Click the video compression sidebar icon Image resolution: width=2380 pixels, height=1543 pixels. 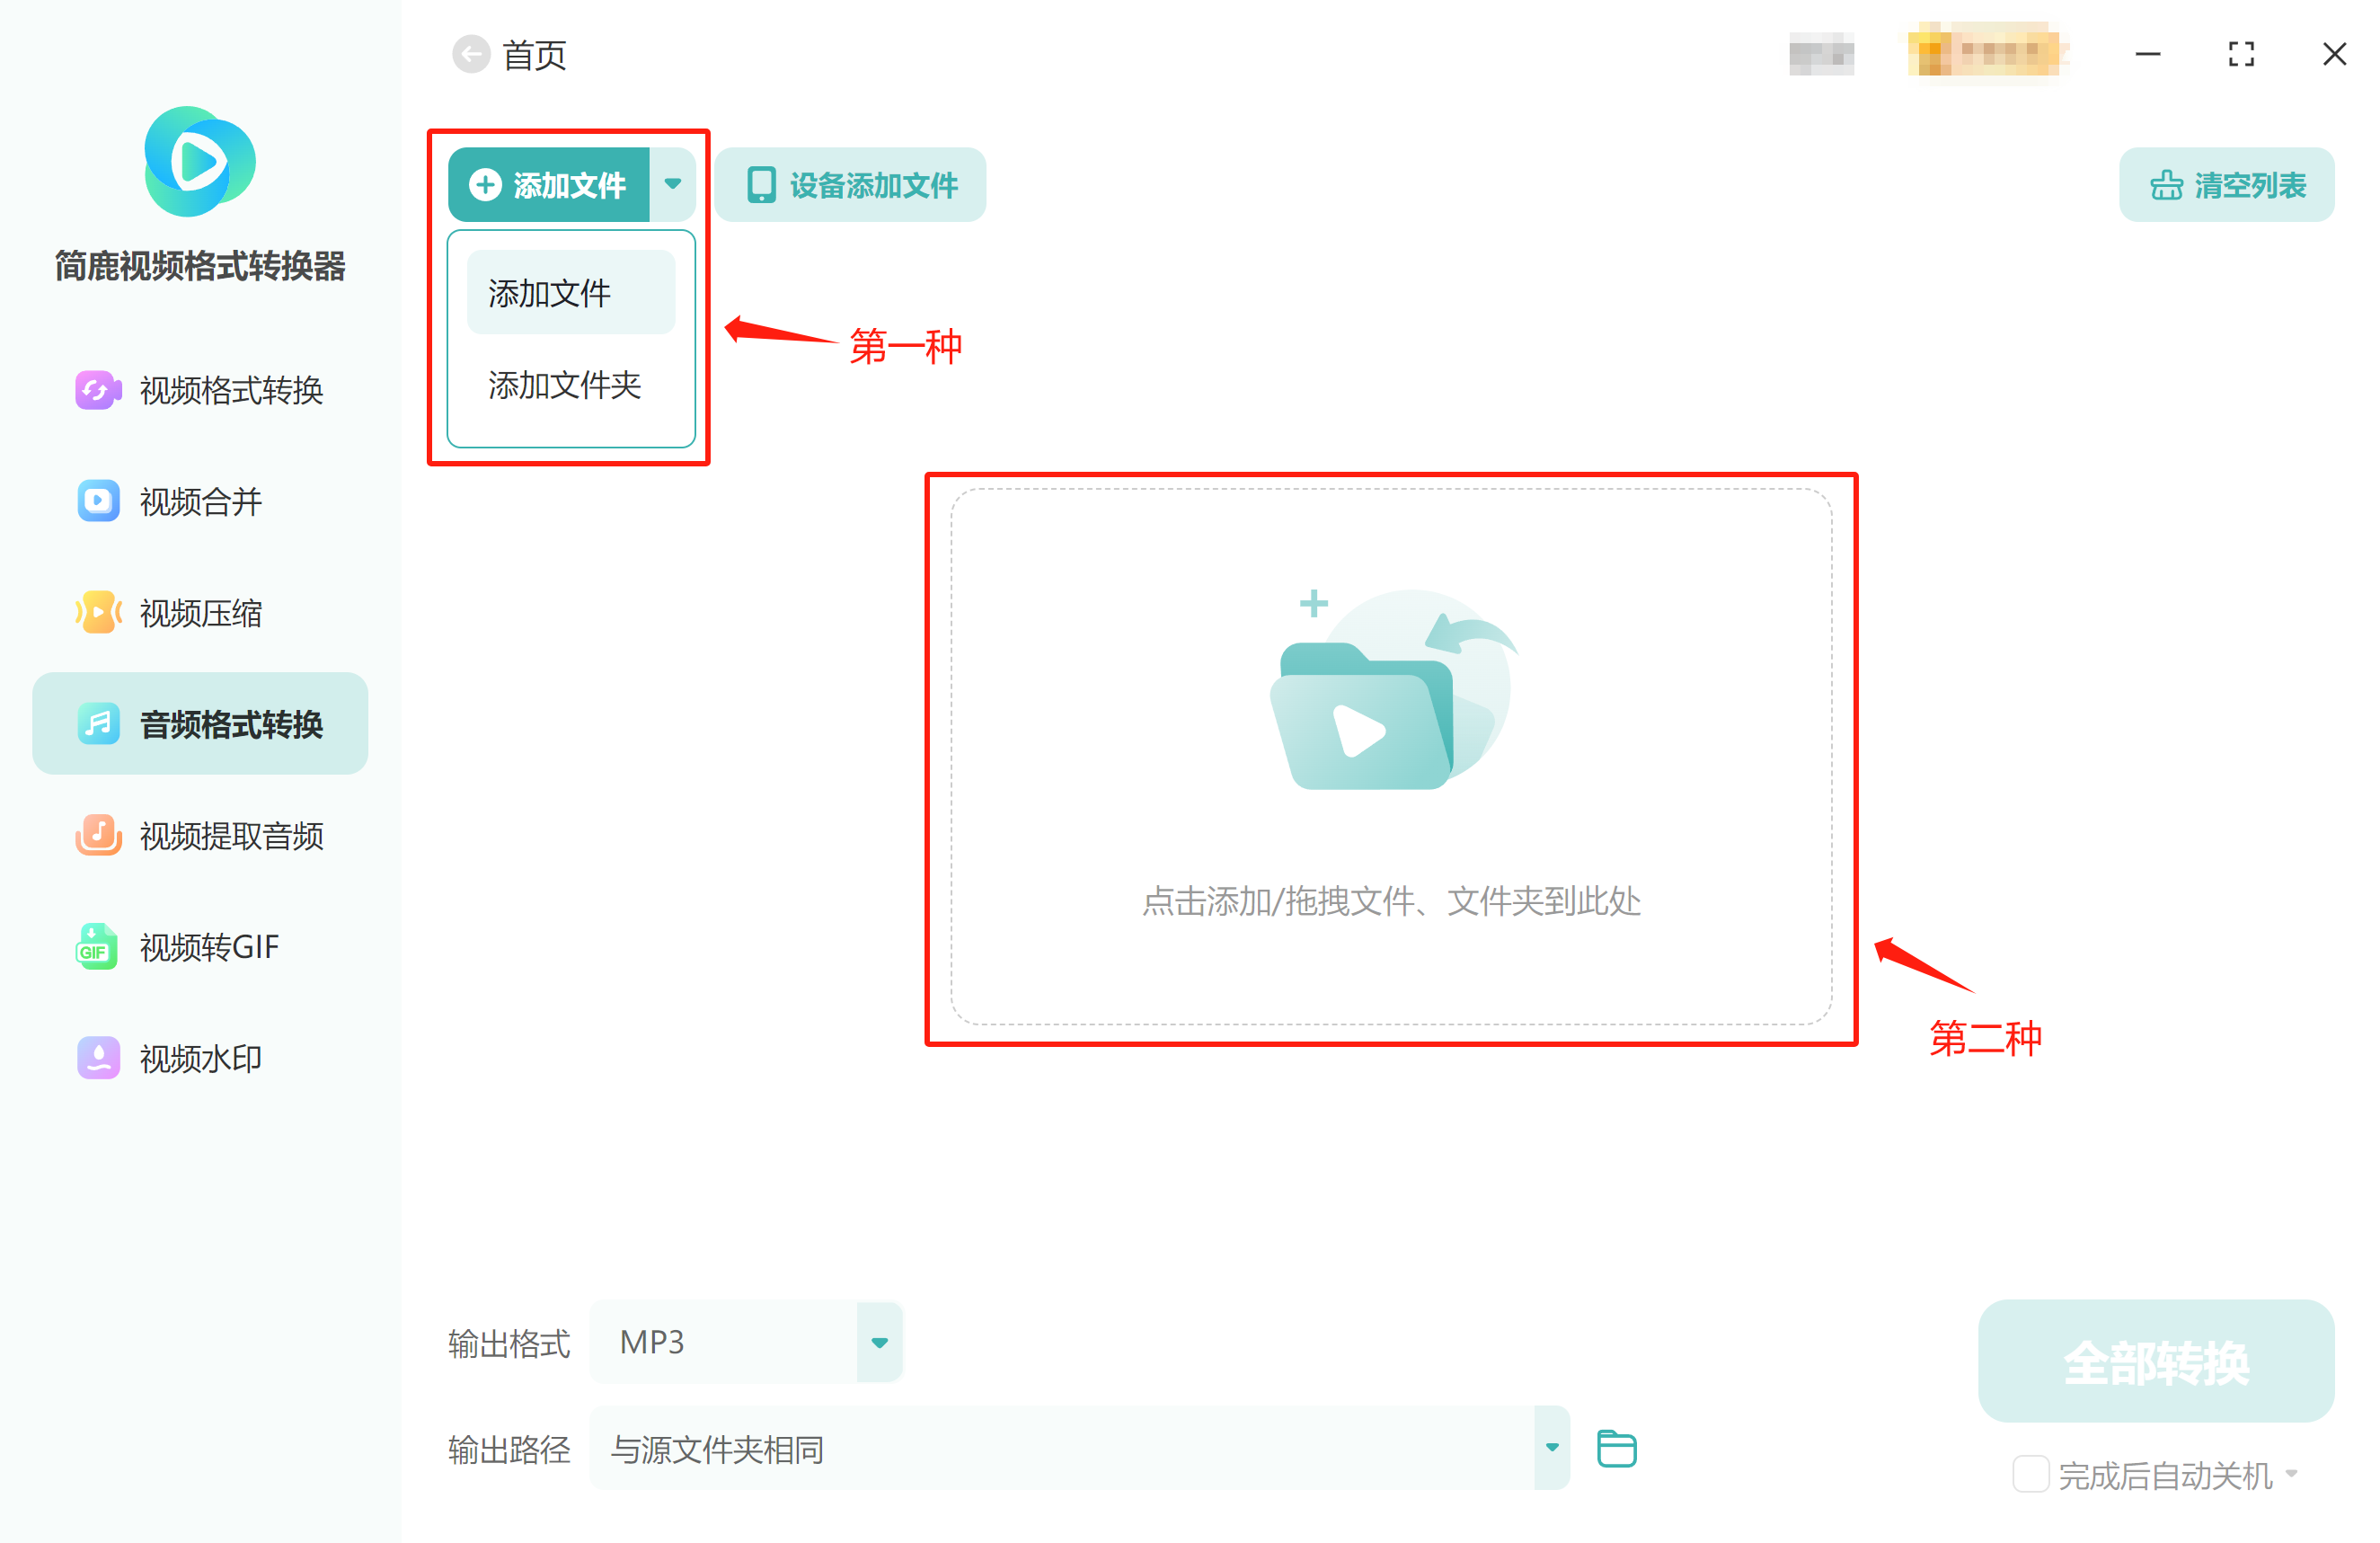98,612
